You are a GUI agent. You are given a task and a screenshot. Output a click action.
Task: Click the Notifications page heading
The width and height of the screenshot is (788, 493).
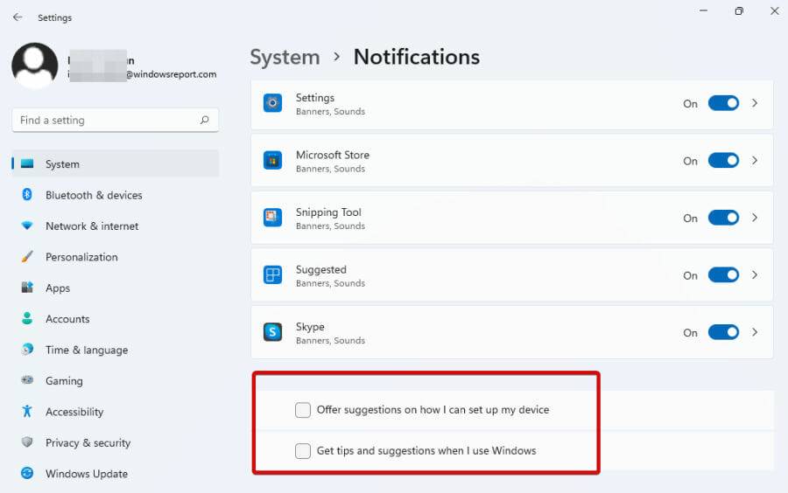417,57
